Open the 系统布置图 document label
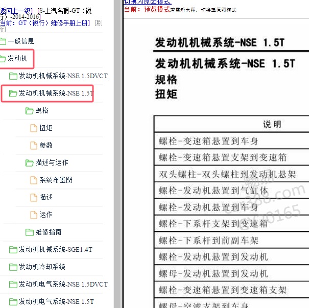 click(x=56, y=180)
